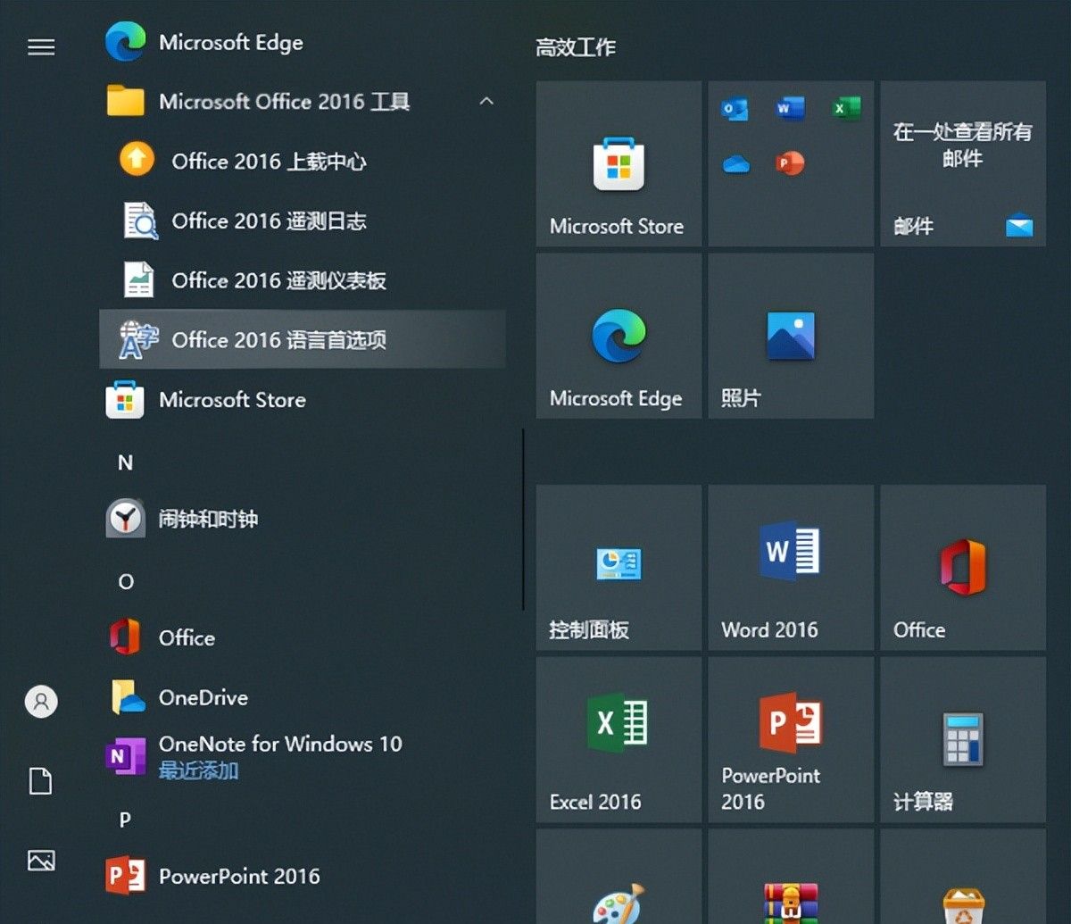Open OneDrive in the Office apps tile

[735, 164]
